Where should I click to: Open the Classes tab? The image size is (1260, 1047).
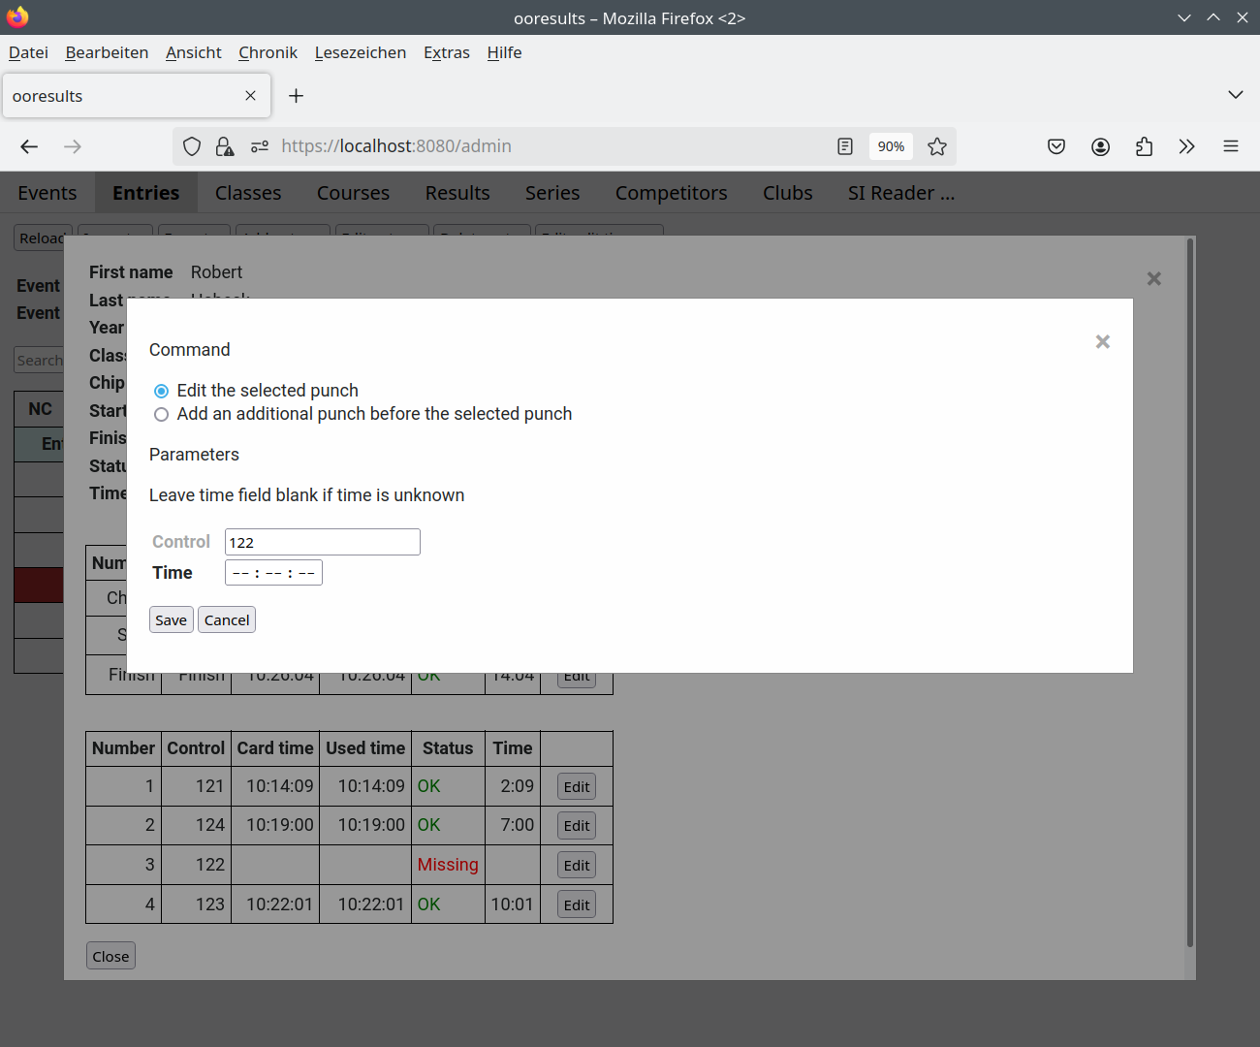(248, 193)
